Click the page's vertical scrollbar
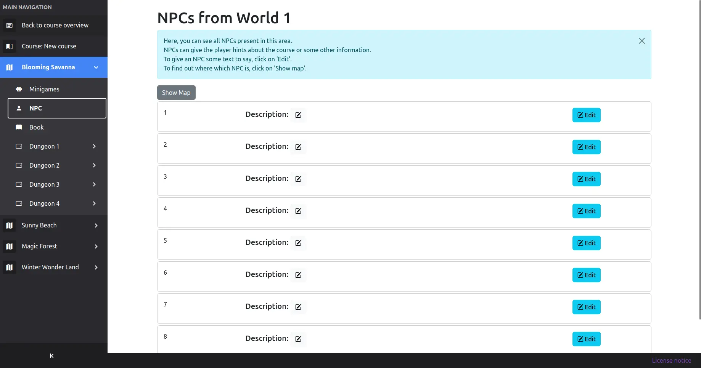Screen dimensions: 701x368 click(x=699, y=160)
